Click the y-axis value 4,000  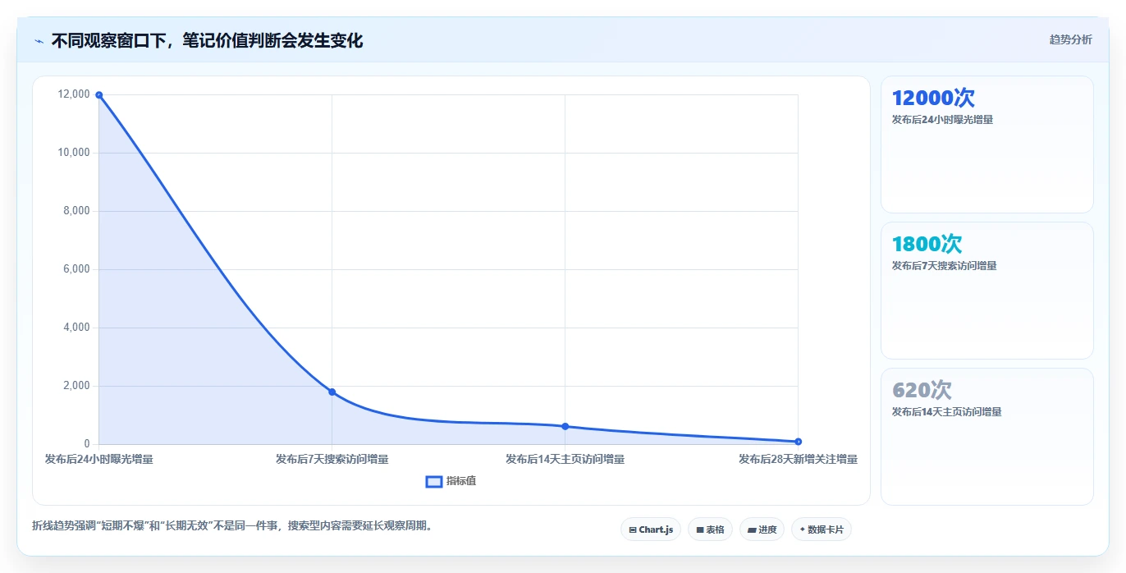pyautogui.click(x=76, y=328)
